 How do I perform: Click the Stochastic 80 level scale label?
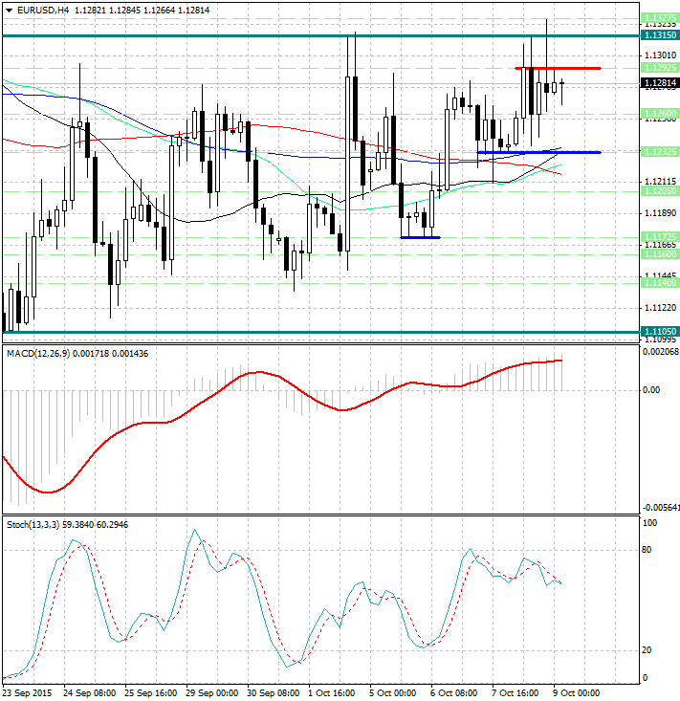click(648, 550)
